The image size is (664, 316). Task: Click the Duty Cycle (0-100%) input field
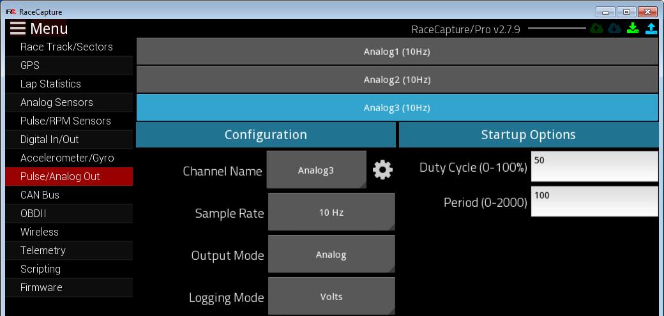pos(594,166)
